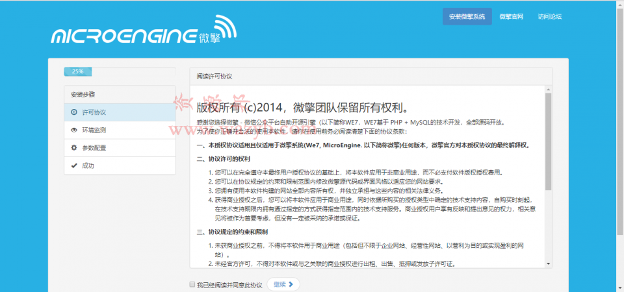Screen dimensions: 624x292
Task: Click the agreement scroll up arrow
Action: (548, 90)
